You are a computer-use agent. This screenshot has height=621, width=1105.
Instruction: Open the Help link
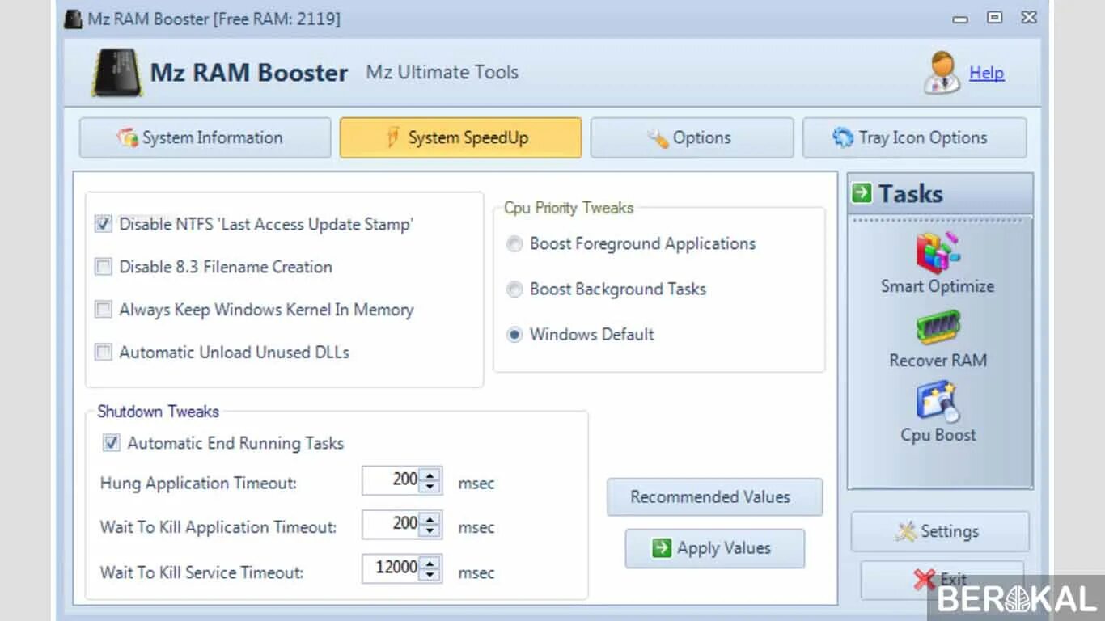[x=986, y=73]
